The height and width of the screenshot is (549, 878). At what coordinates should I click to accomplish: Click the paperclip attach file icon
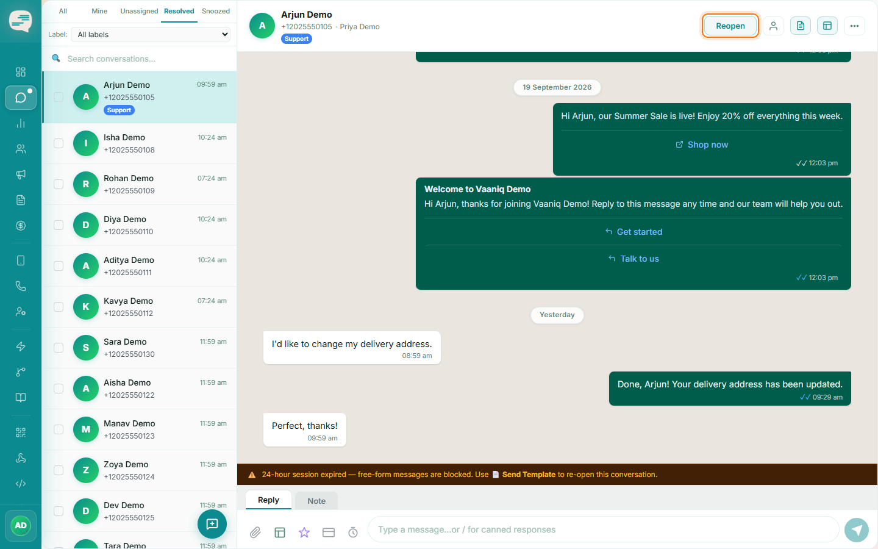click(x=255, y=533)
